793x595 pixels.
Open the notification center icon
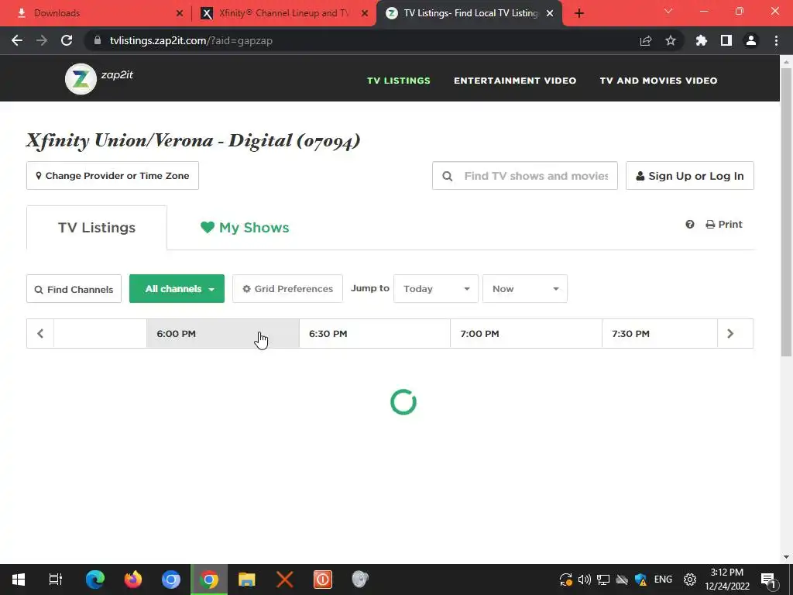(x=768, y=580)
